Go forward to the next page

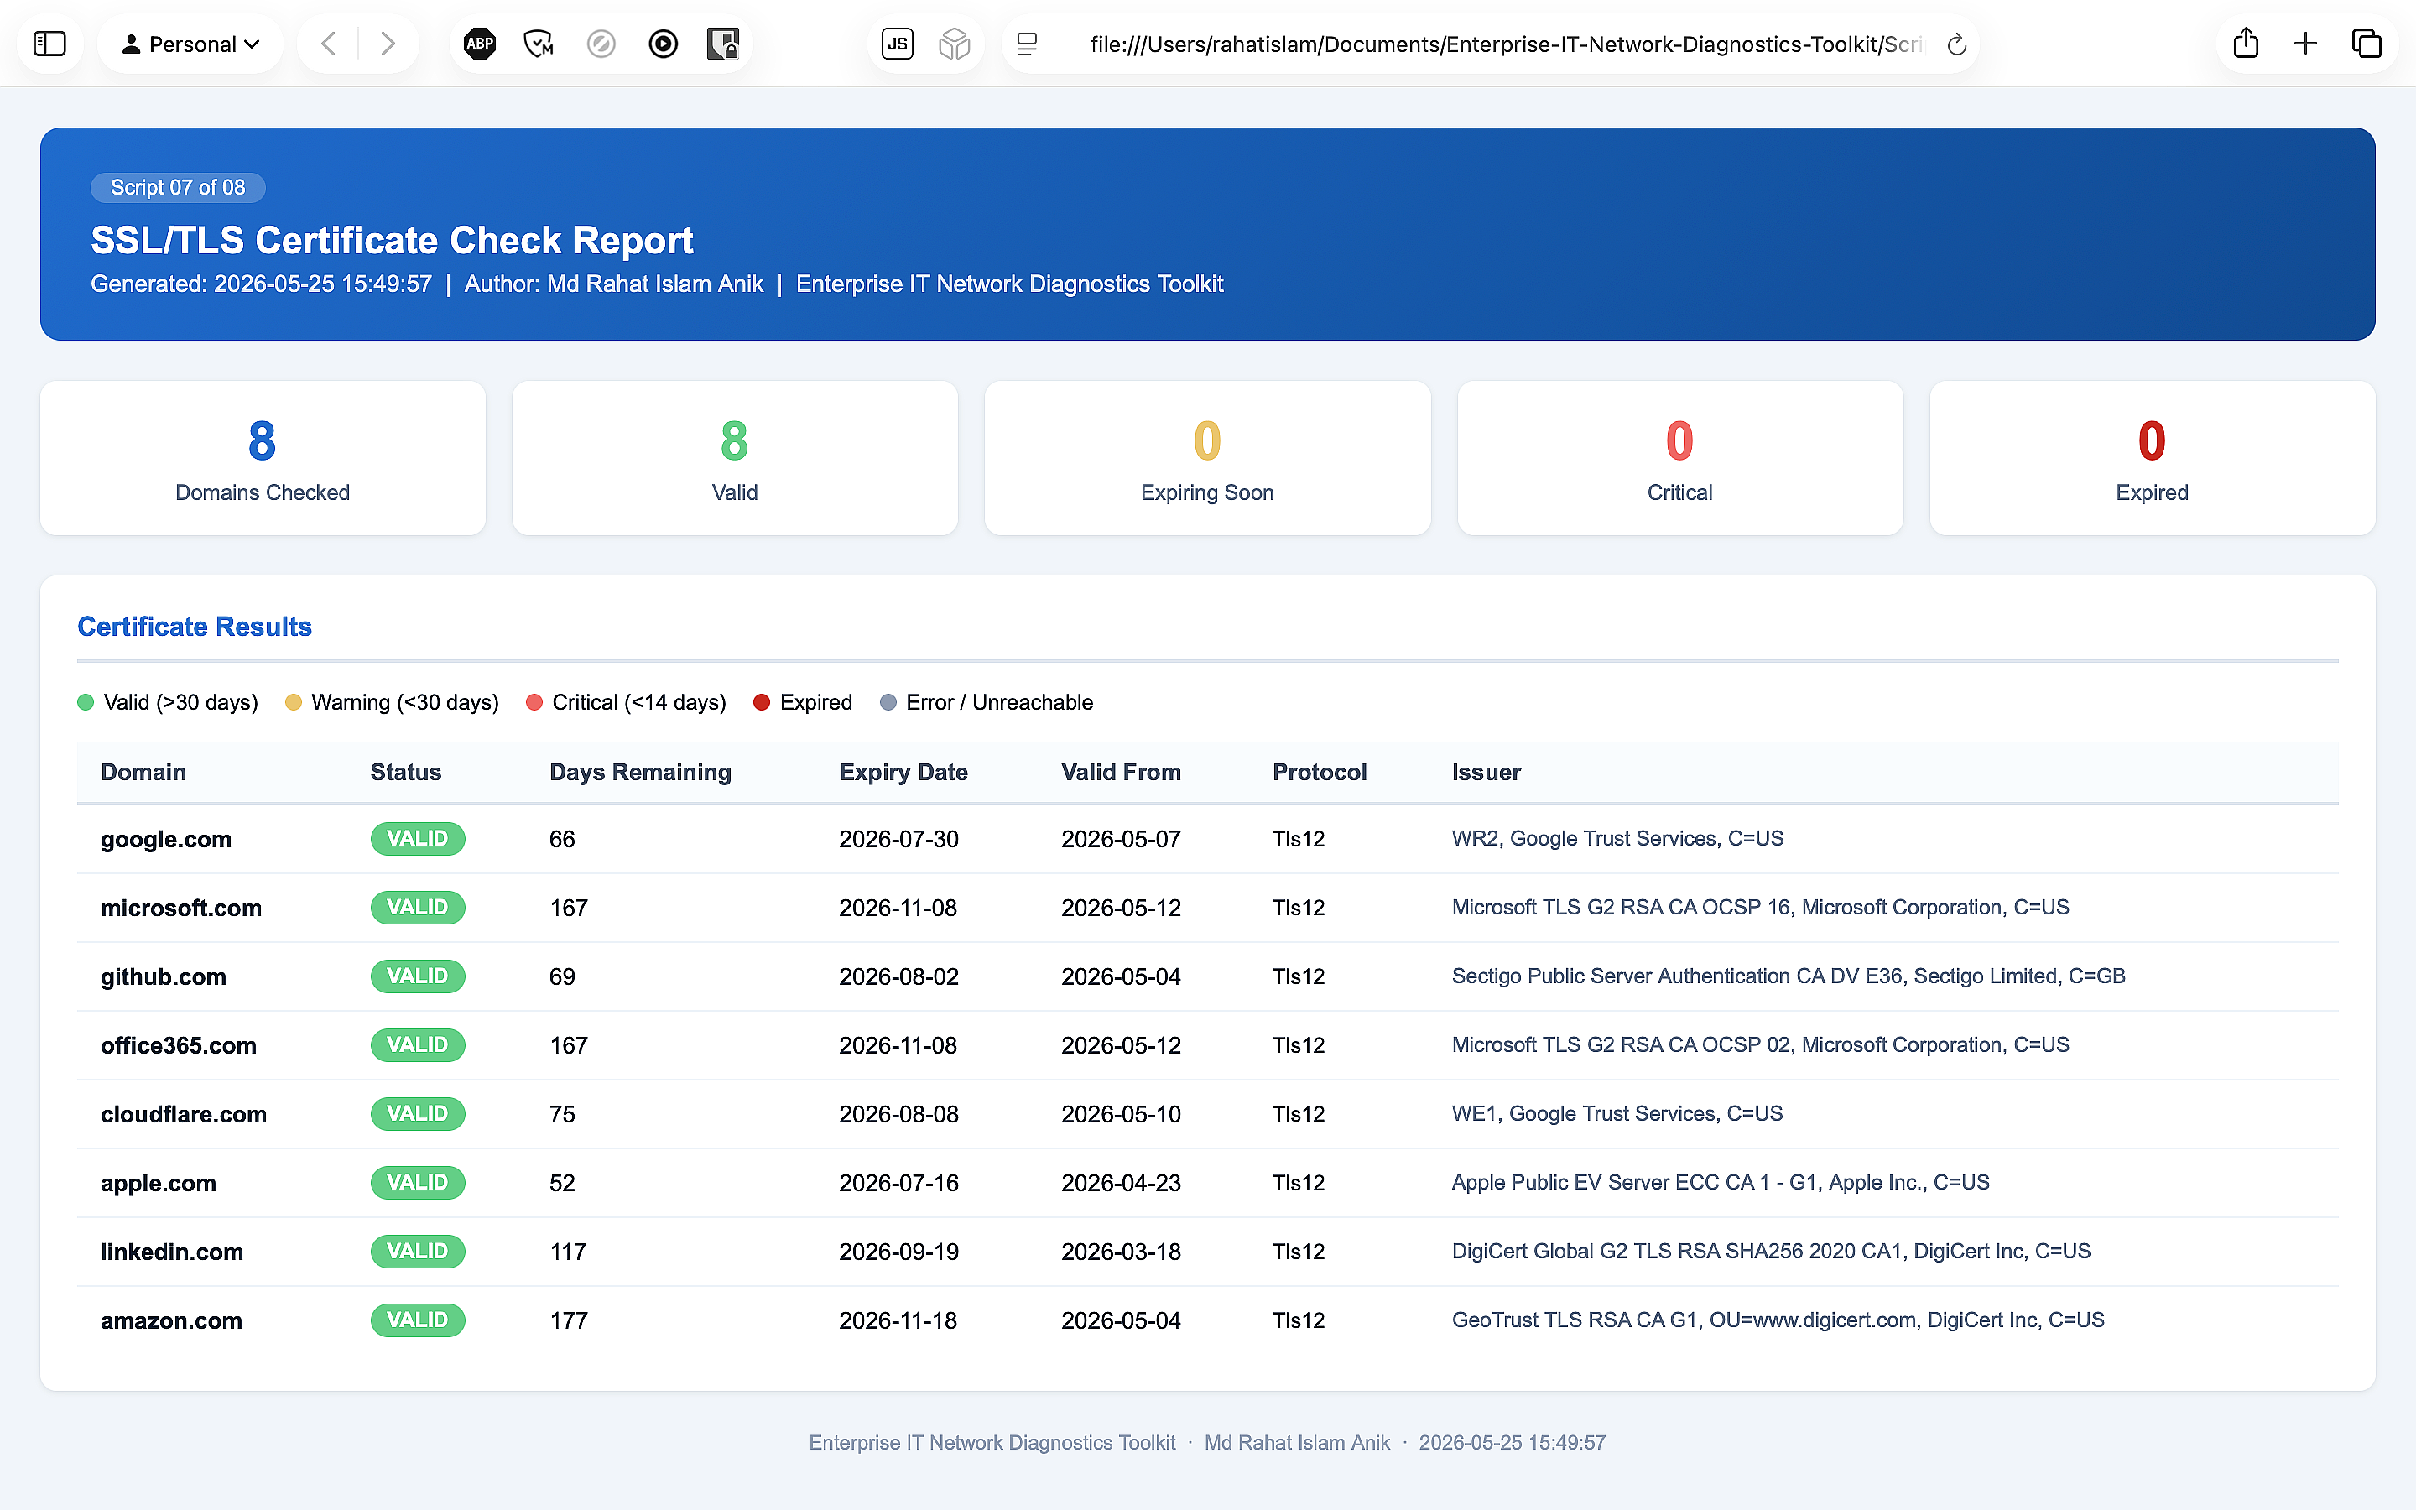[388, 44]
